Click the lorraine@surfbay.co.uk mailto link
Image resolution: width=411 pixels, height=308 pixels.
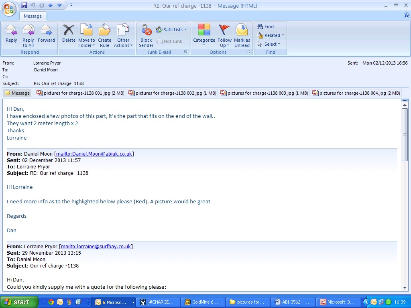pyautogui.click(x=96, y=247)
